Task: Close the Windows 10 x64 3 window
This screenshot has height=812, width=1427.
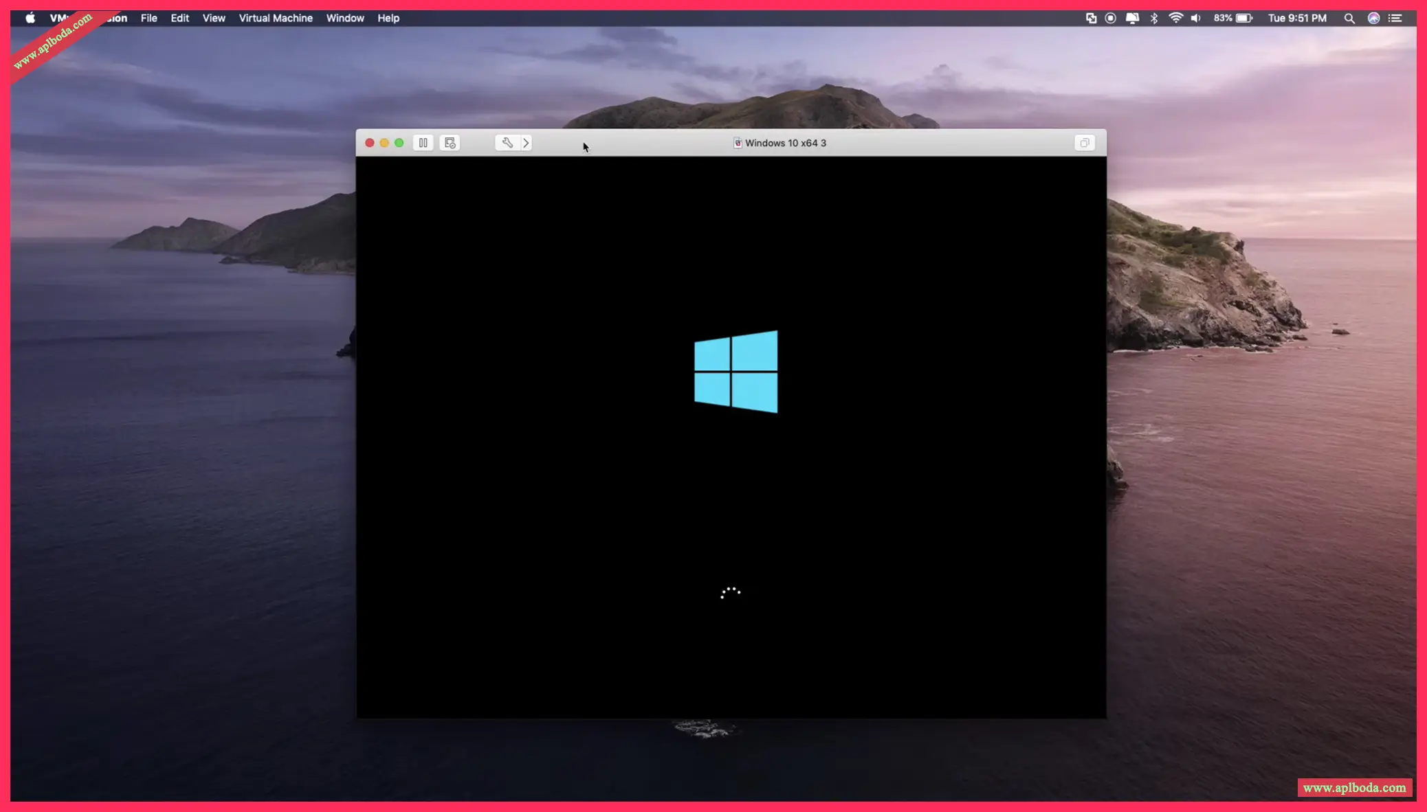Action: tap(370, 143)
